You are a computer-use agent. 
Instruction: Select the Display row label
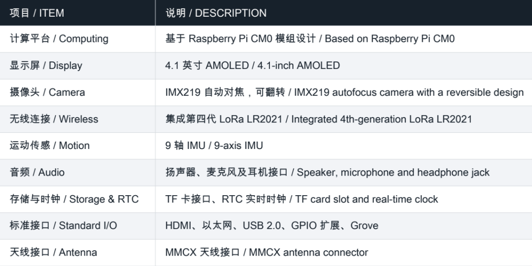point(46,65)
